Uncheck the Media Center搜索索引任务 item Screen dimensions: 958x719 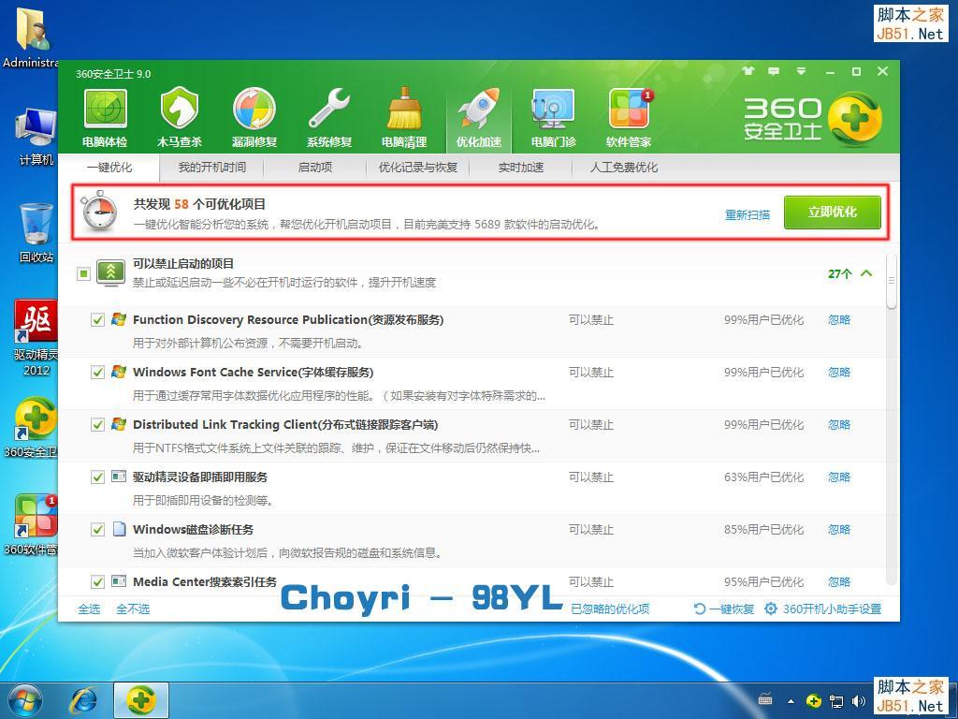[97, 581]
